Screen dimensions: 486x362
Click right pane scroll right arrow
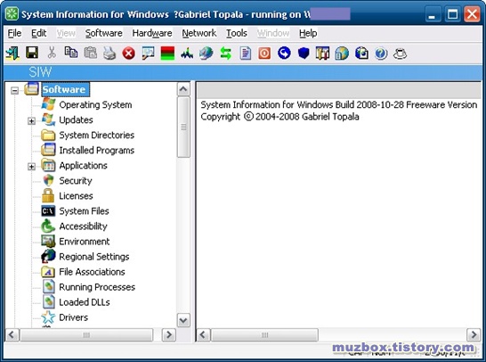click(474, 335)
